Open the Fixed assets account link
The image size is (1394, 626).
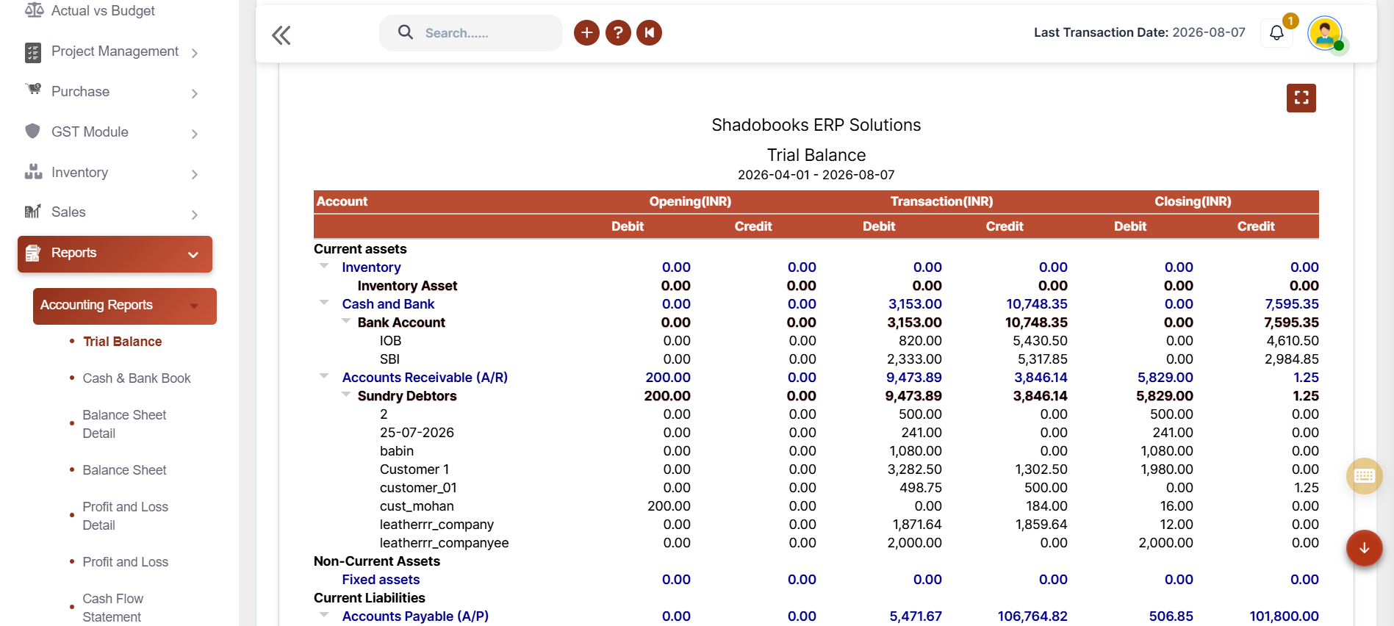[381, 580]
